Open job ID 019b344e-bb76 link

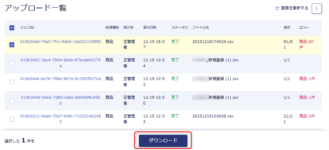click(60, 79)
